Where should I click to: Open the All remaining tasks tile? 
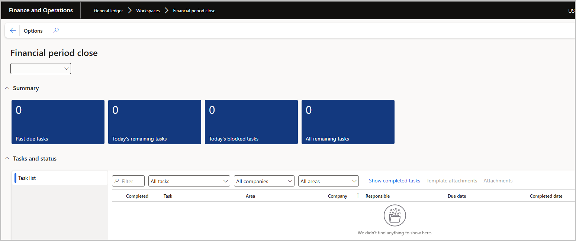pos(348,122)
